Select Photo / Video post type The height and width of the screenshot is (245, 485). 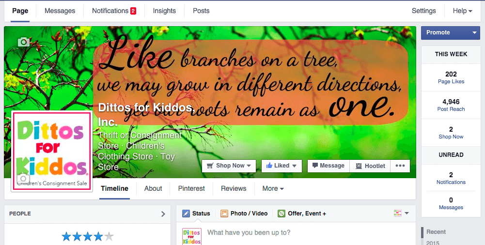click(x=244, y=214)
